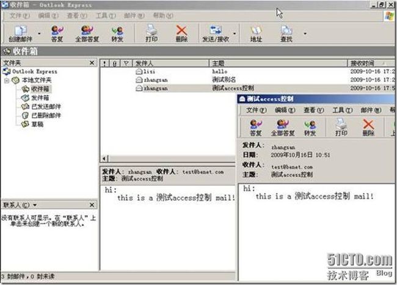
Task: Click Delete (删除) in message window toolbar
Action: click(368, 128)
